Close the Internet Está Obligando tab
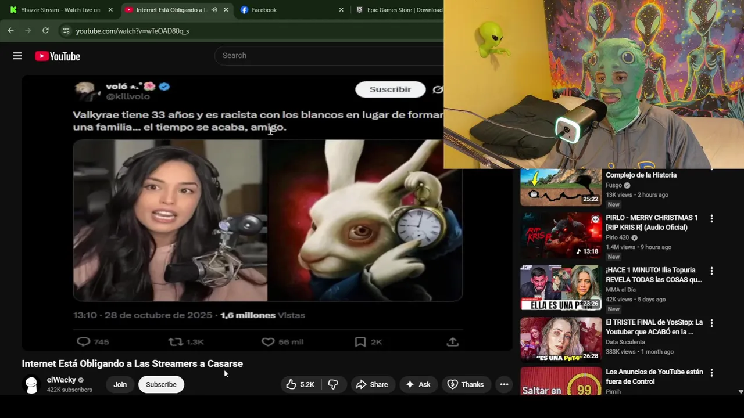This screenshot has width=744, height=418. 226,10
